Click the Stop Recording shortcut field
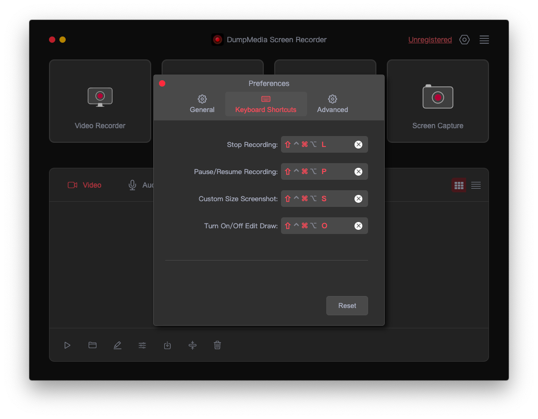 click(324, 144)
